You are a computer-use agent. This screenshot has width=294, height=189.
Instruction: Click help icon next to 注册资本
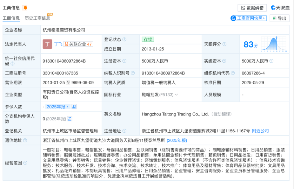(x=124, y=61)
